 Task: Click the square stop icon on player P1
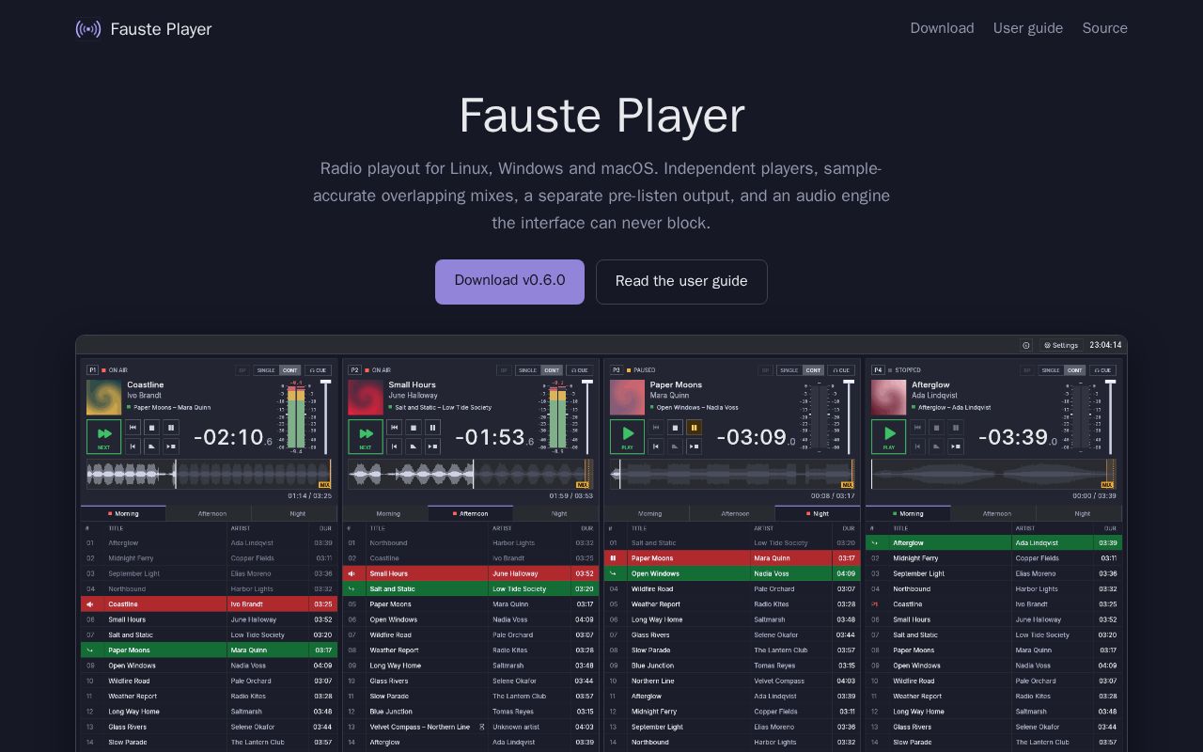pos(151,428)
